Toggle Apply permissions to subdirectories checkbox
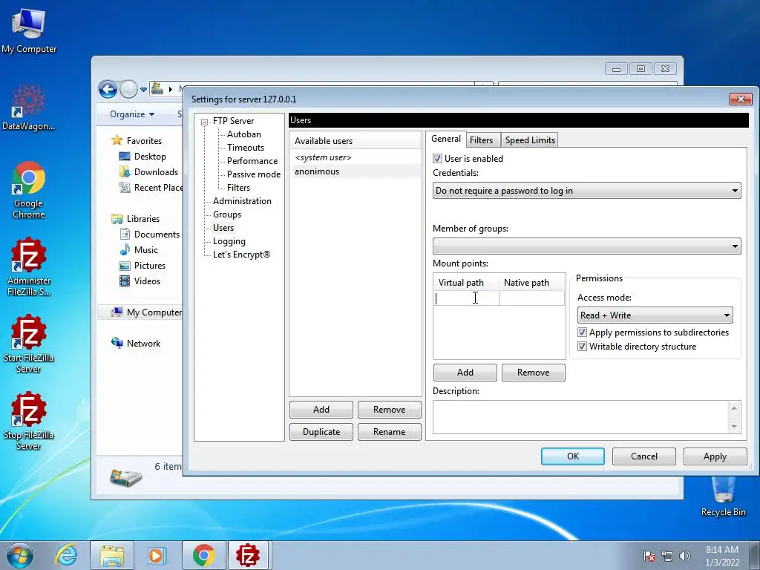Image resolution: width=760 pixels, height=570 pixels. (x=582, y=332)
